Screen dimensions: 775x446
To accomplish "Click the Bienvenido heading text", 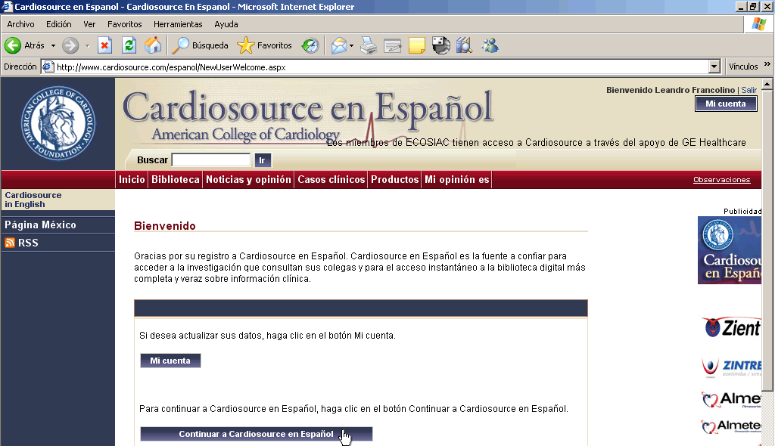I will (164, 226).
